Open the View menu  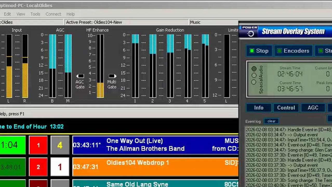(21, 14)
